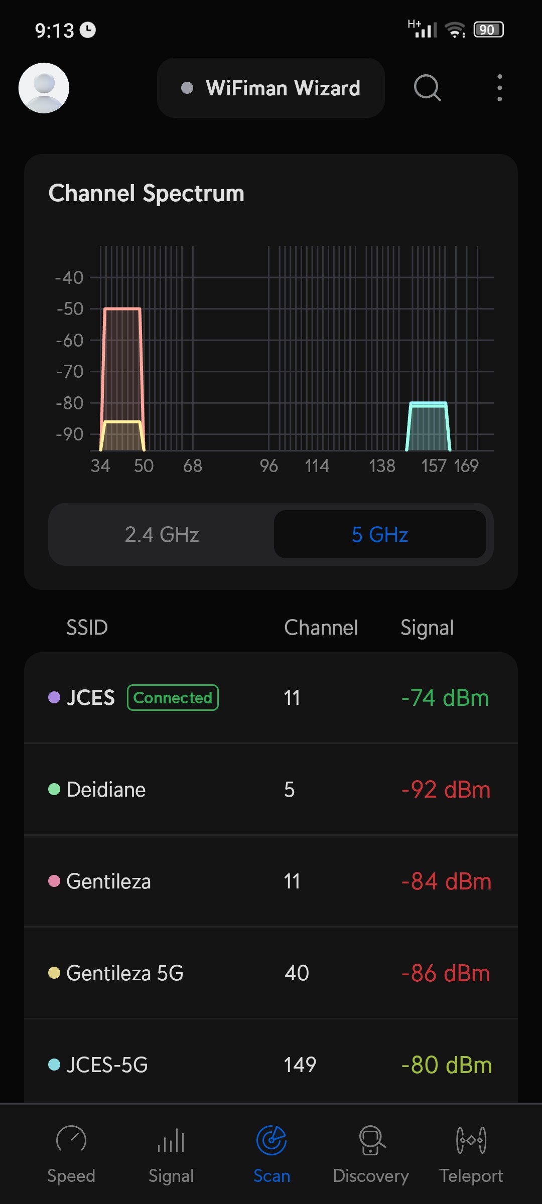This screenshot has height=1204, width=542.
Task: Select the 5 GHz band
Action: (380, 534)
